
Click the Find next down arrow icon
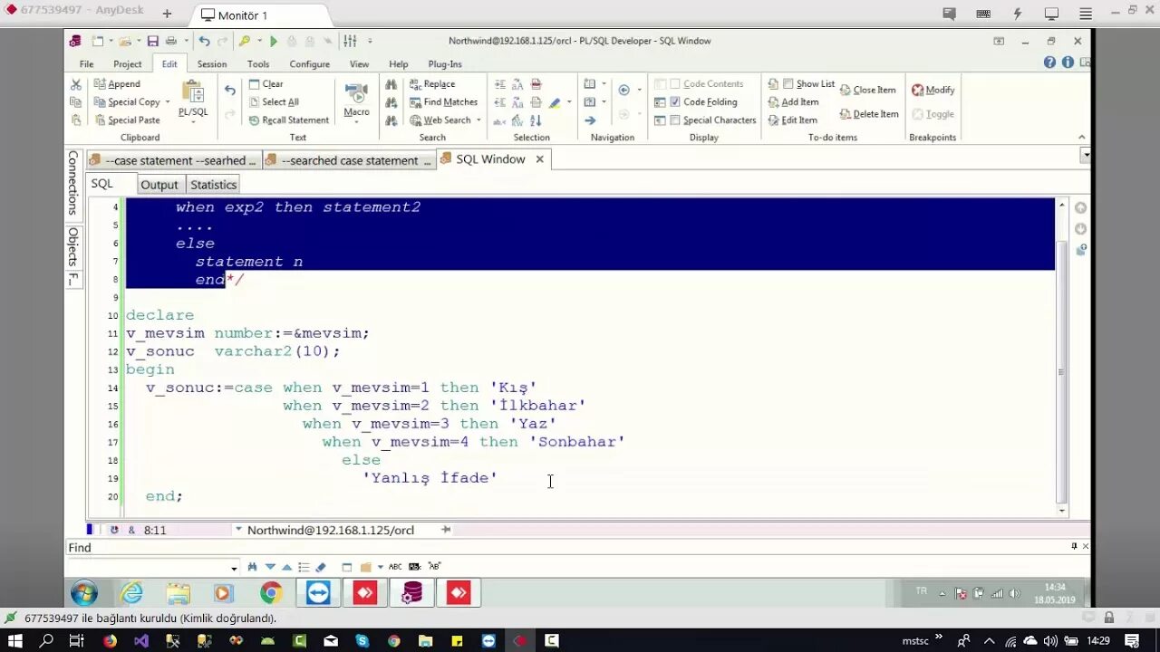pos(270,567)
